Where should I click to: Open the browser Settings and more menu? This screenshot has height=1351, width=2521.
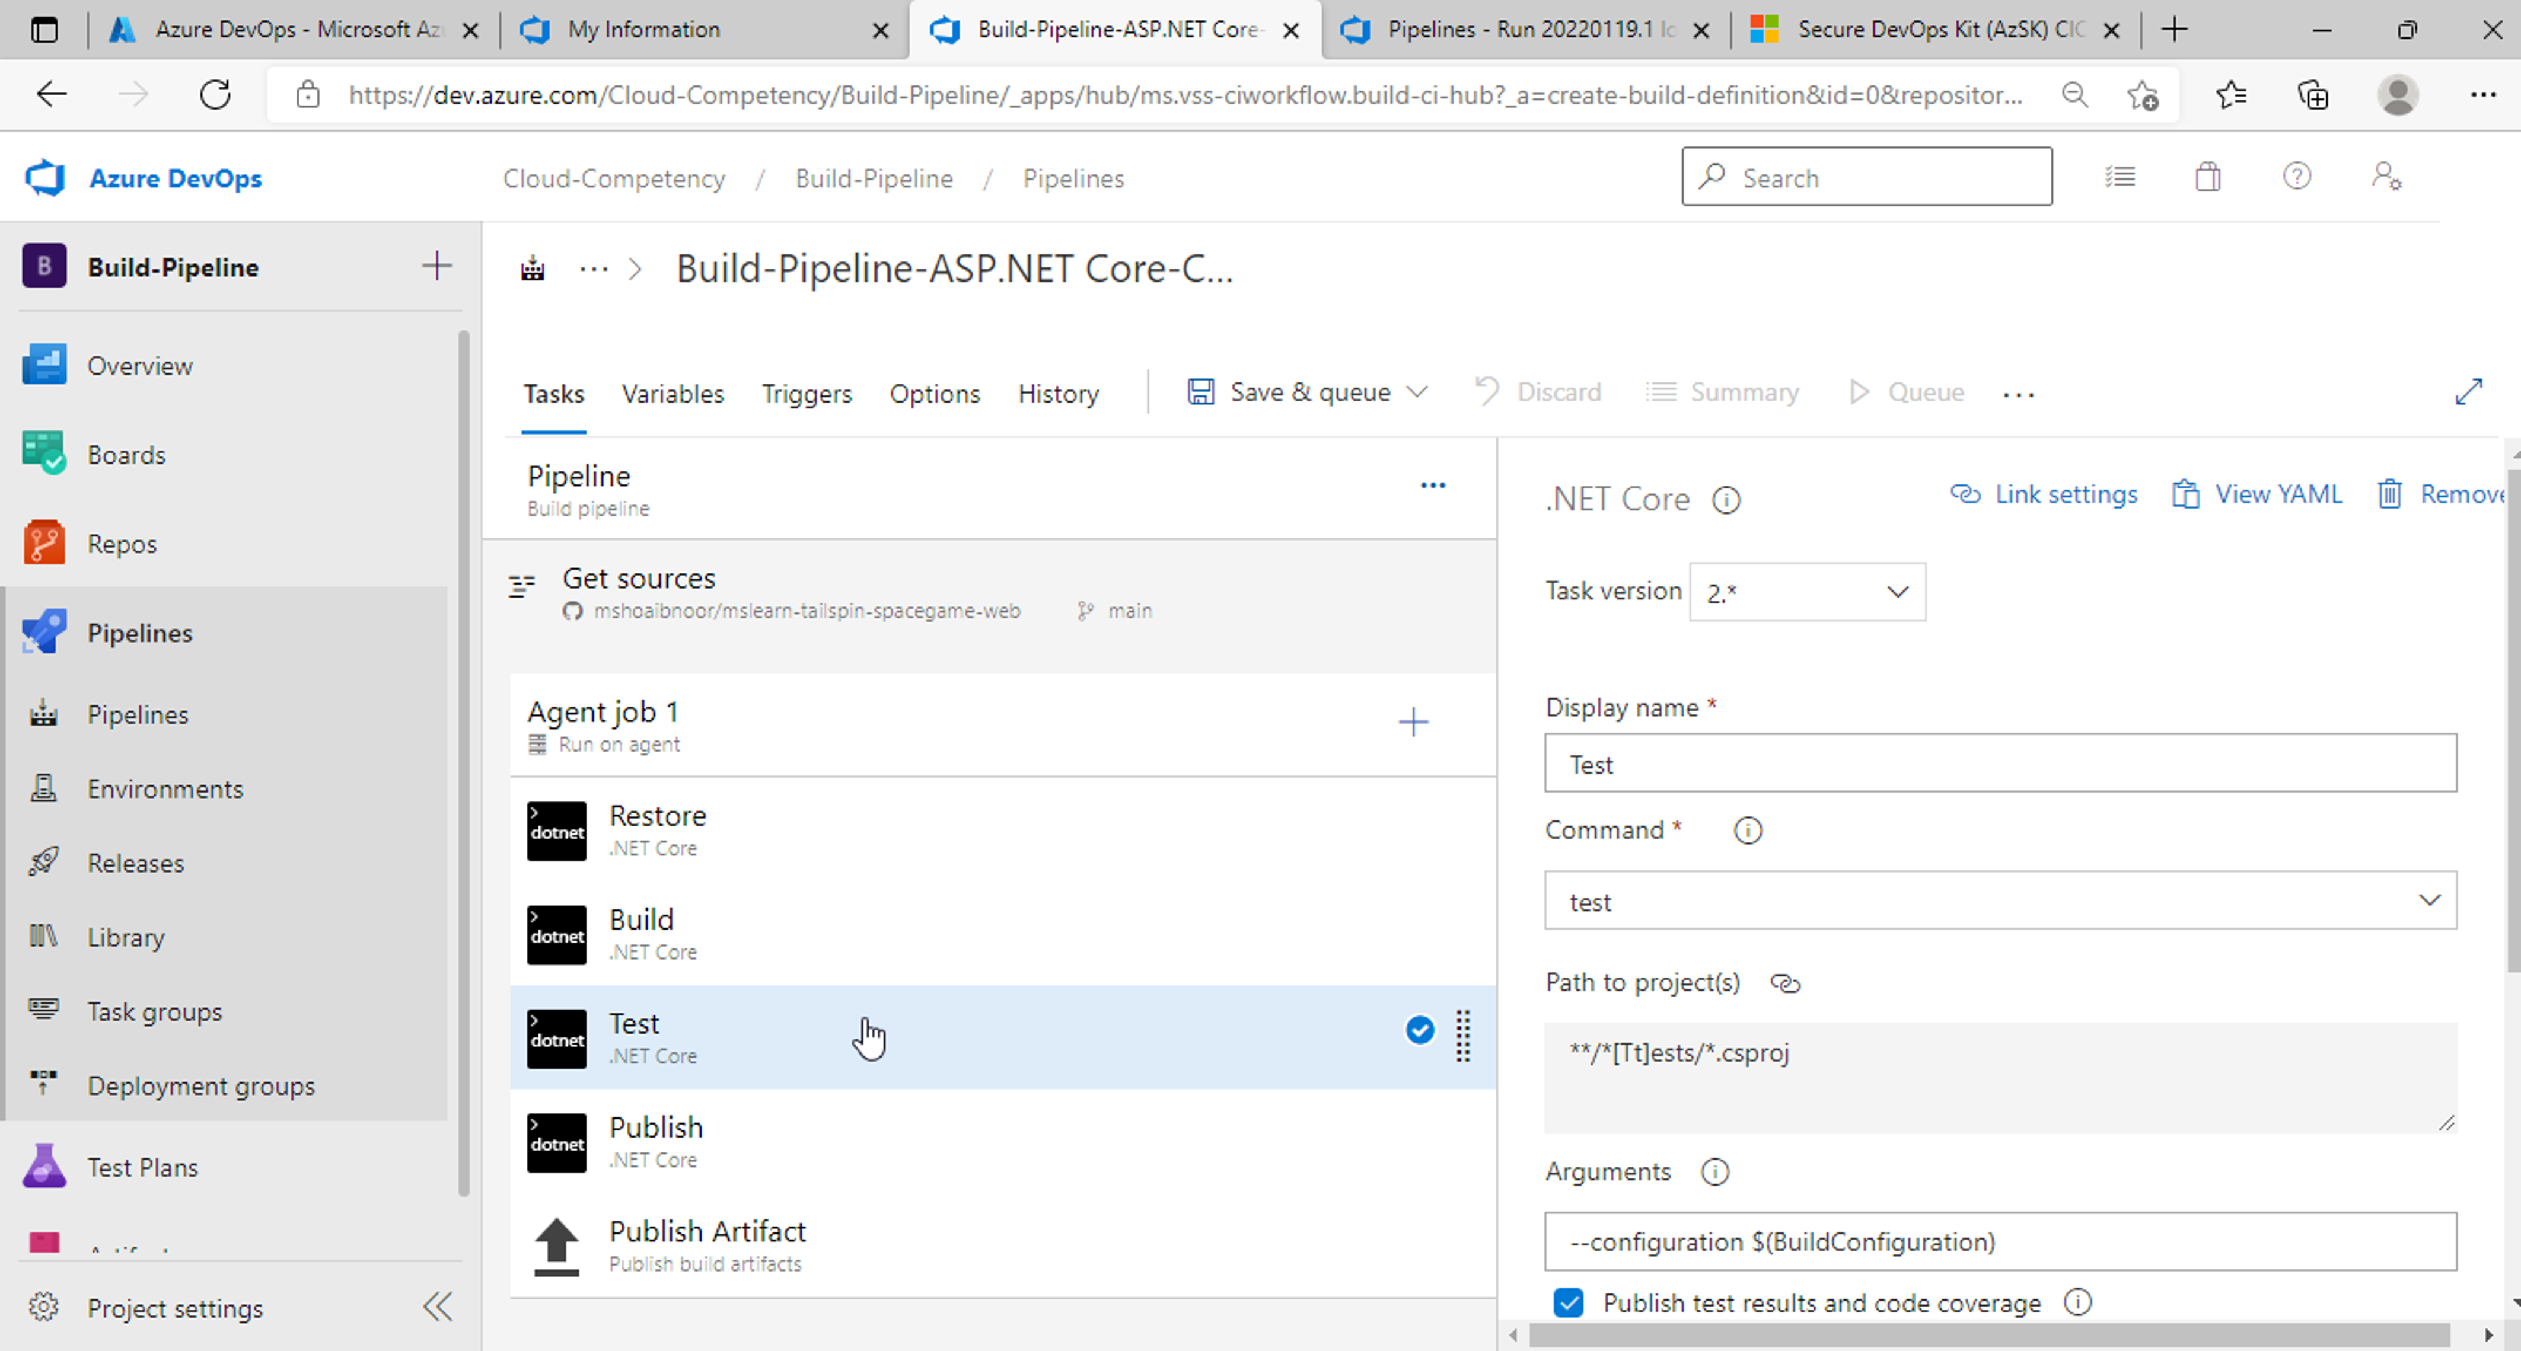(x=2483, y=95)
